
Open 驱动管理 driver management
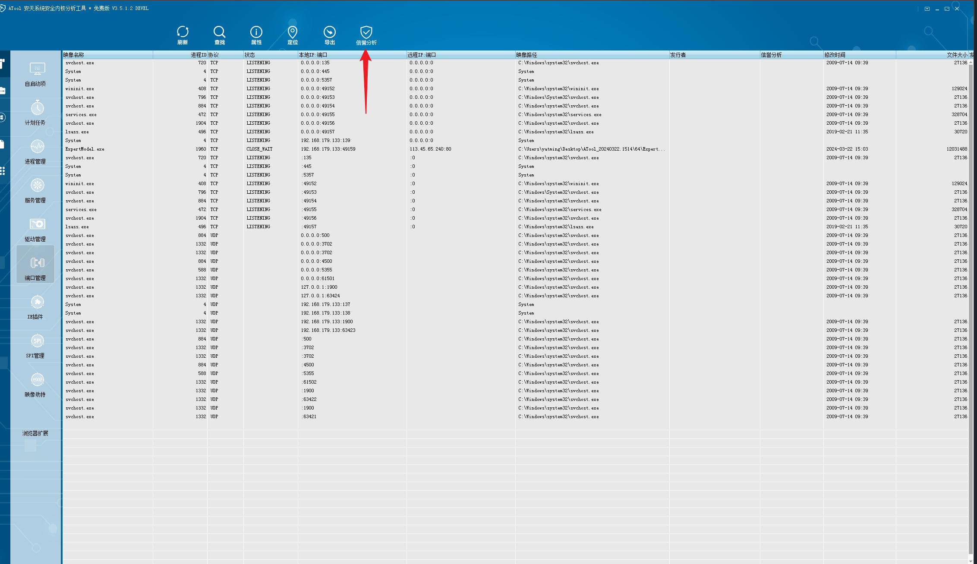point(35,230)
